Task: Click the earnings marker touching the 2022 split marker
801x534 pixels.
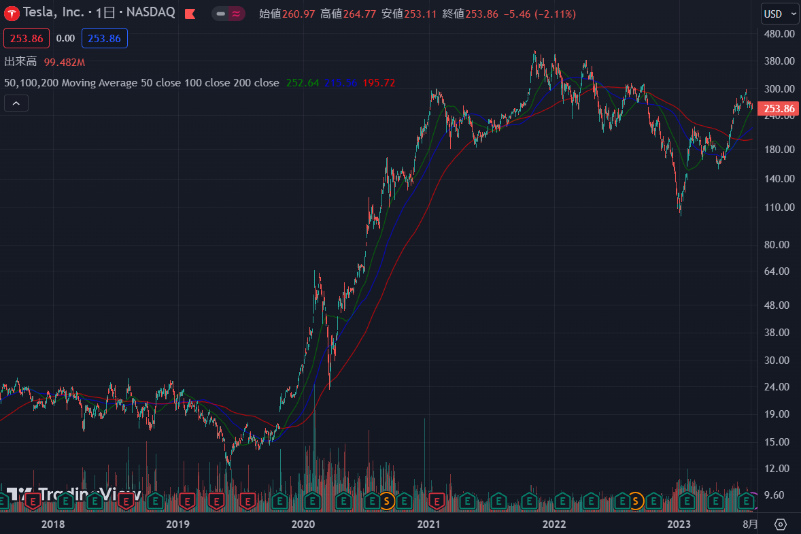Action: coord(622,501)
